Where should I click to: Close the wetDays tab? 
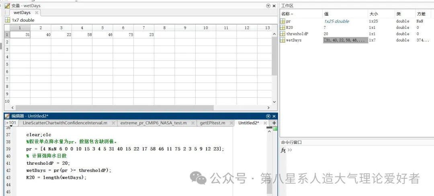37,13
